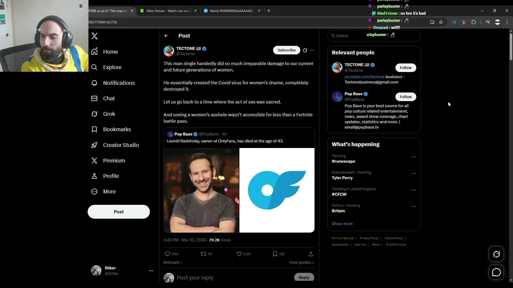
Task: Open the quoted Pop Base account name
Action: tap(184, 134)
